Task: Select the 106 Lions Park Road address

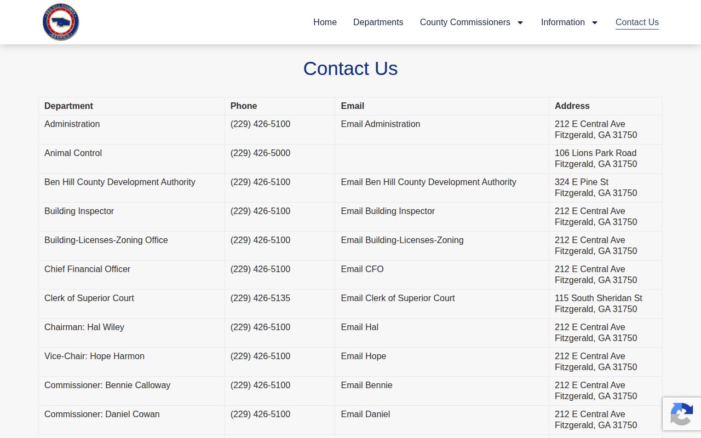Action: [596, 158]
